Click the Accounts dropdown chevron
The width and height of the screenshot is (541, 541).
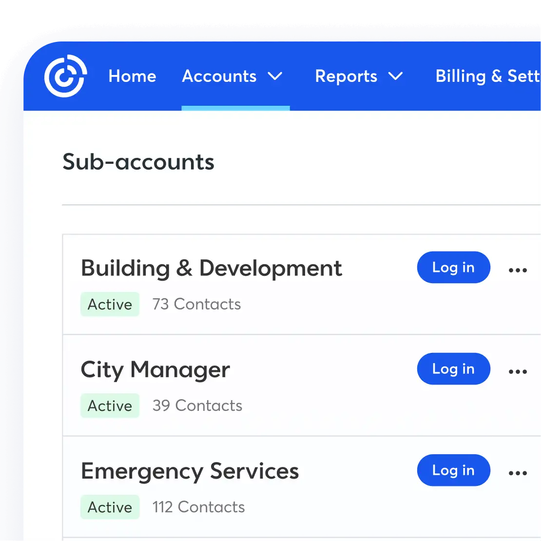click(x=275, y=77)
